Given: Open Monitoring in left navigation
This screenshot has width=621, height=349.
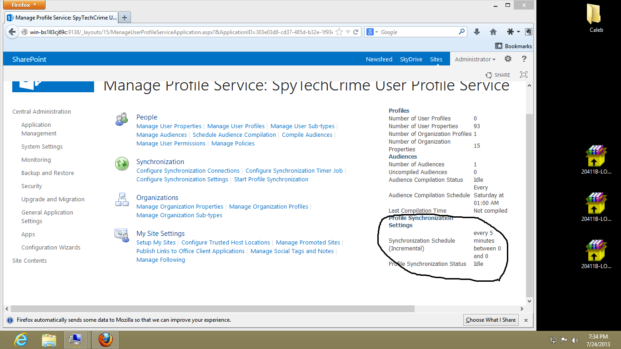Looking at the screenshot, I should point(36,160).
